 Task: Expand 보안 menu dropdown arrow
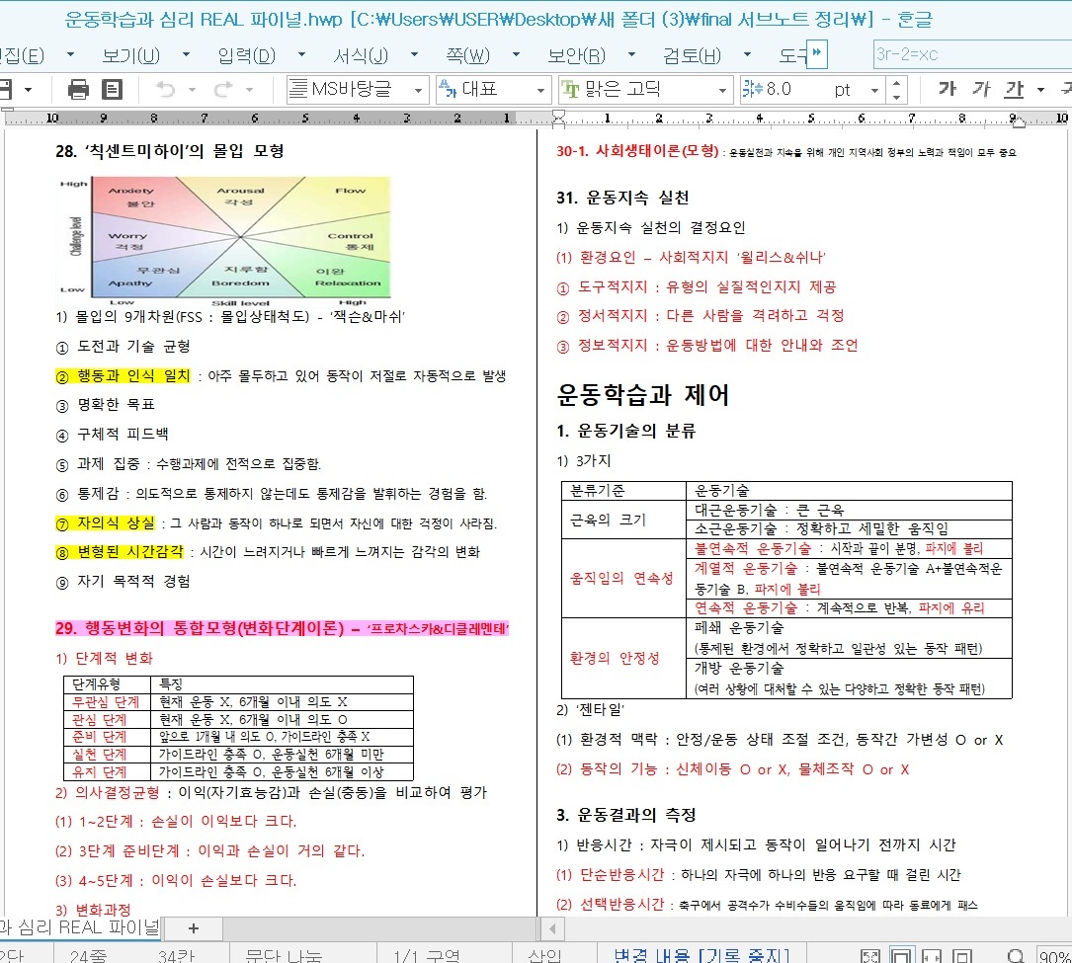[631, 54]
